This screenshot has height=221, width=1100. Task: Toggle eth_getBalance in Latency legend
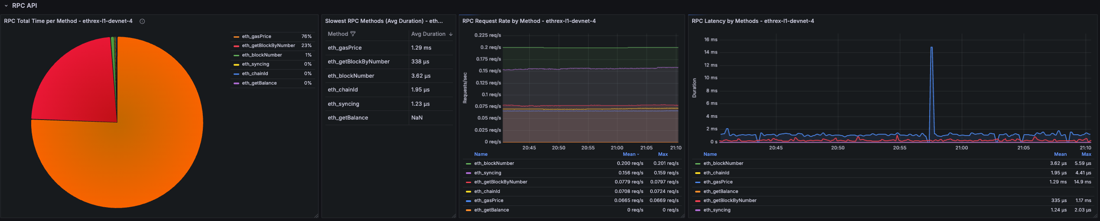coord(721,191)
